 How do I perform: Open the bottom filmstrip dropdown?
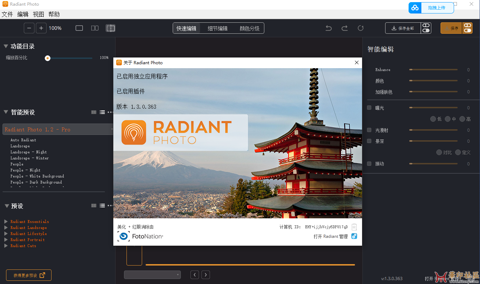click(152, 275)
